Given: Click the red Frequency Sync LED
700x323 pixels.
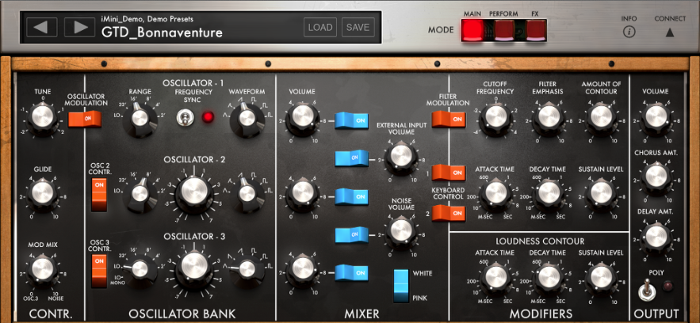Looking at the screenshot, I should coord(208,117).
